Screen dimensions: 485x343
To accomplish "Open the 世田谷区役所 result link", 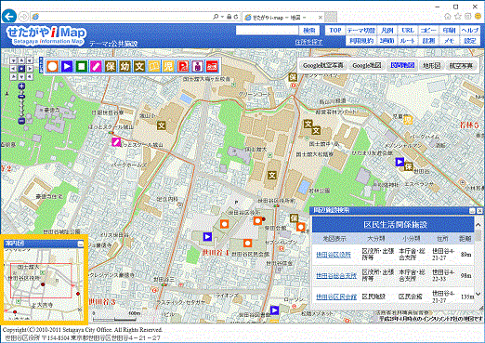I will [x=334, y=255].
